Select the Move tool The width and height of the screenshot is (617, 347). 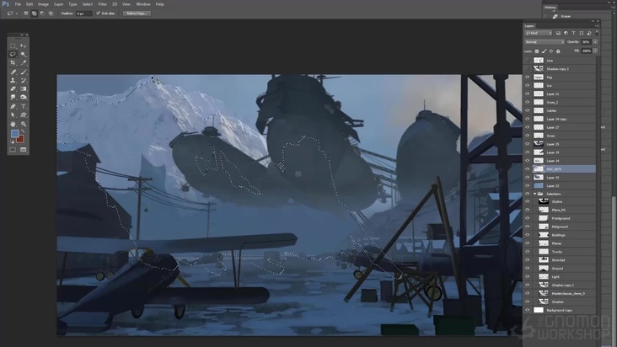pyautogui.click(x=24, y=45)
